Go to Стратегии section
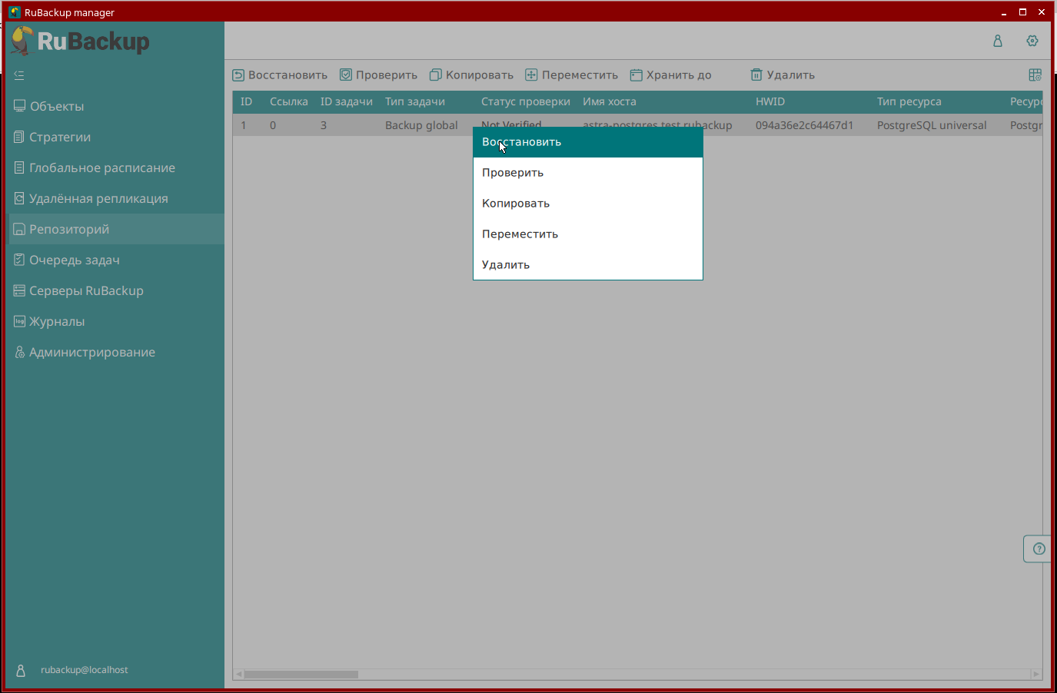Screen dimensions: 1057x693 (x=115, y=137)
